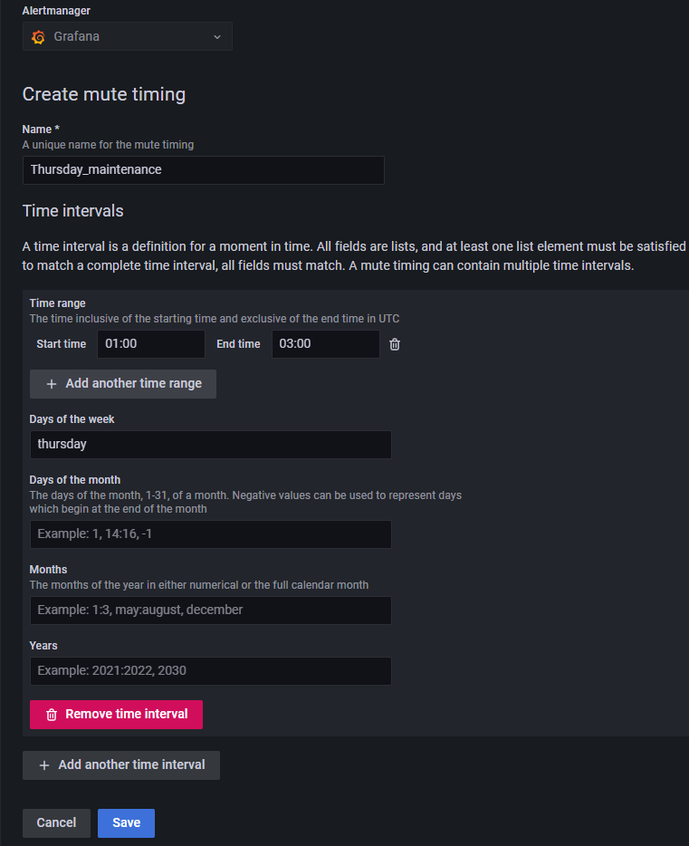Open the Grafana Alertmanager combo box
The image size is (689, 846).
(128, 36)
